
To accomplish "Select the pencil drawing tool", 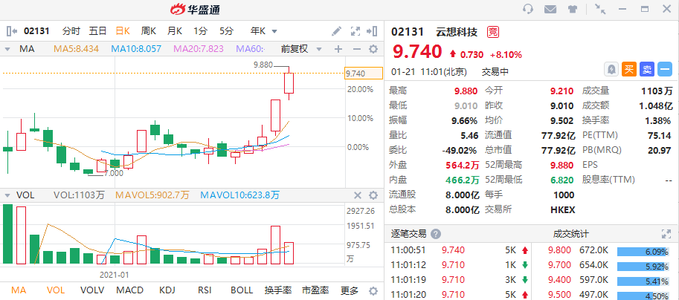I will (x=336, y=31).
